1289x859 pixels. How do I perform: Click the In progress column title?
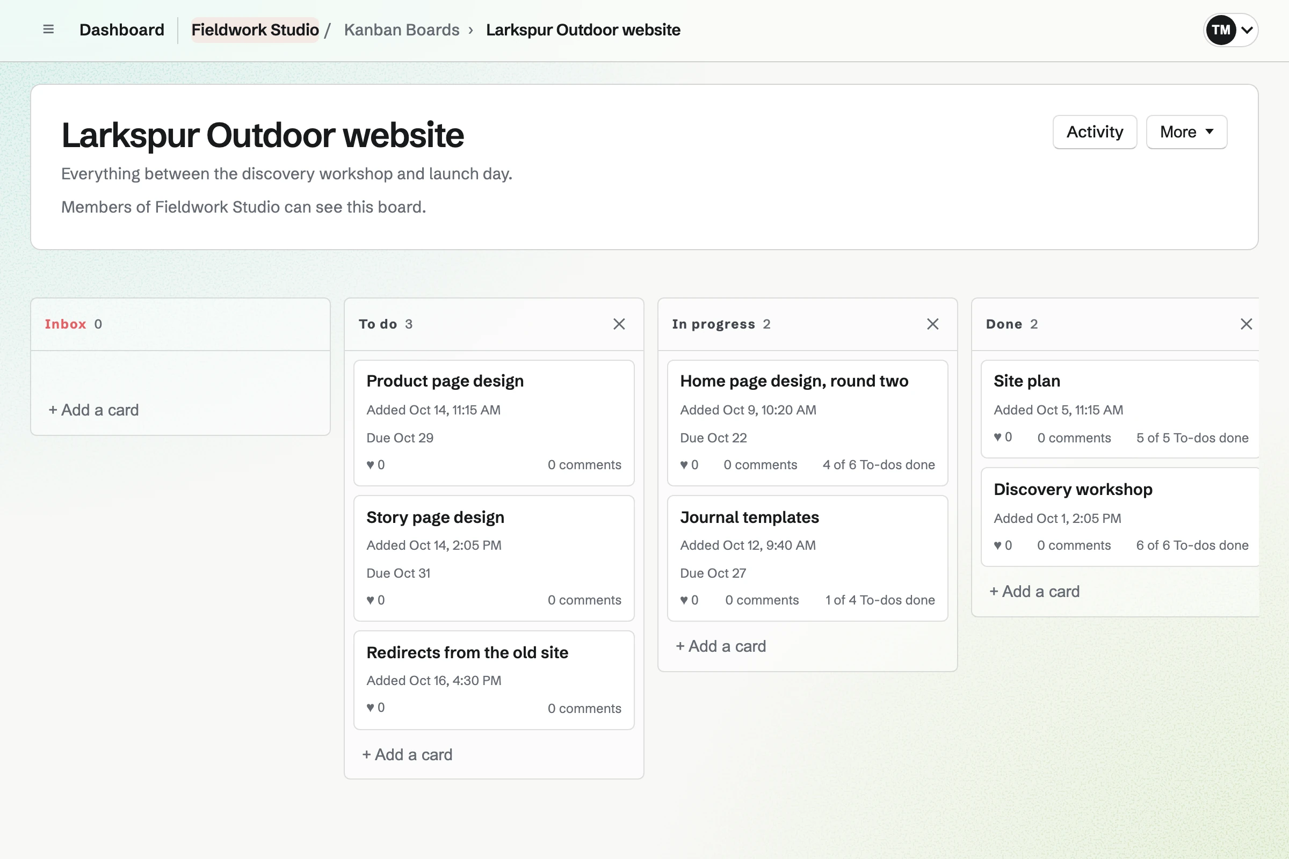tap(713, 324)
